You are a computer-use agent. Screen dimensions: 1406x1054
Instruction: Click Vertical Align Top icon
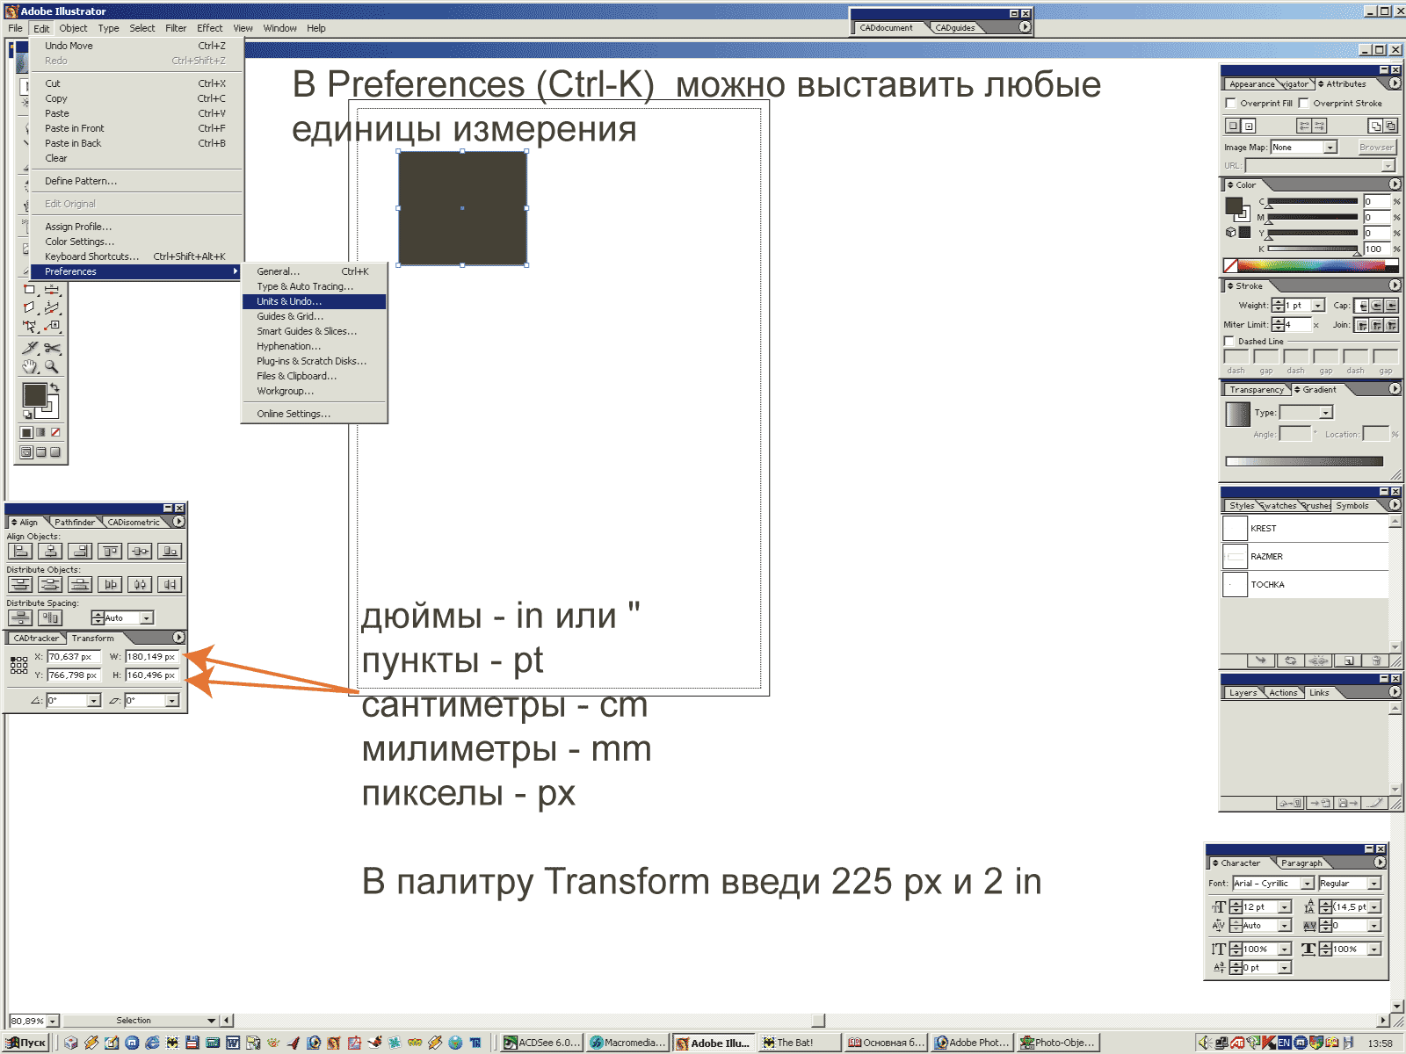click(x=110, y=552)
